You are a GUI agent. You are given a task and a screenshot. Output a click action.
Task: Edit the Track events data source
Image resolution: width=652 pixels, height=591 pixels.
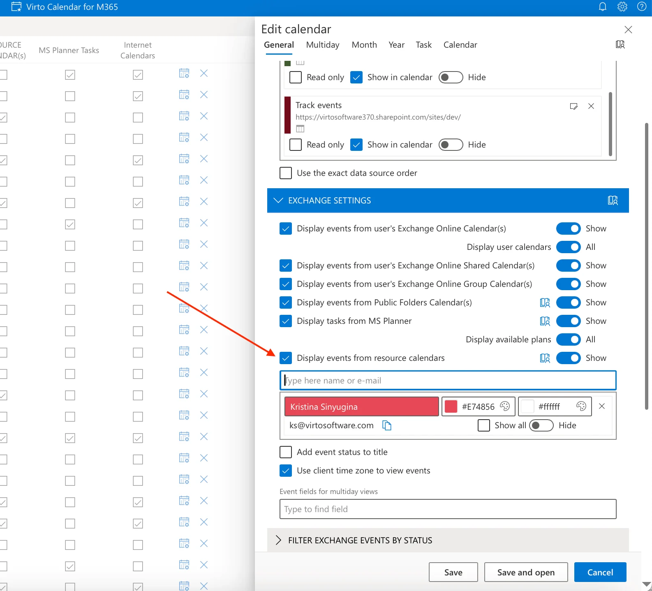574,106
